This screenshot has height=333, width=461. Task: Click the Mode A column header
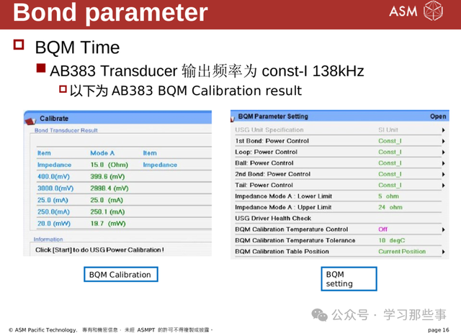pyautogui.click(x=102, y=153)
